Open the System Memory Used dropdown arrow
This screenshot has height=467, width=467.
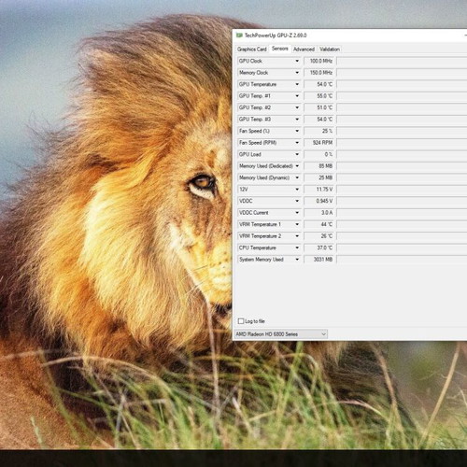[x=297, y=260]
